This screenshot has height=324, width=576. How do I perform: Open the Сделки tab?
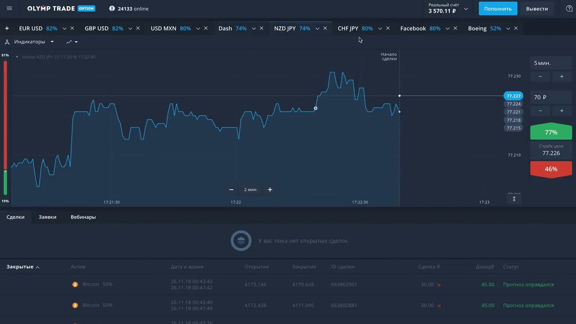point(16,217)
